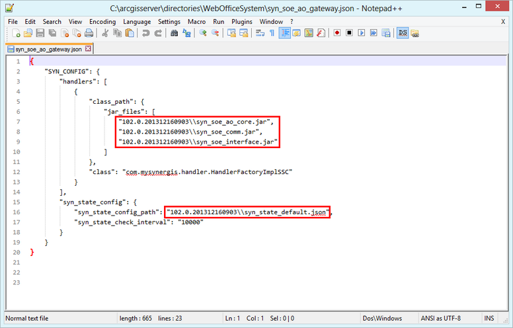Cut selection with the scissors icon
513x328 pixels.
105,33
